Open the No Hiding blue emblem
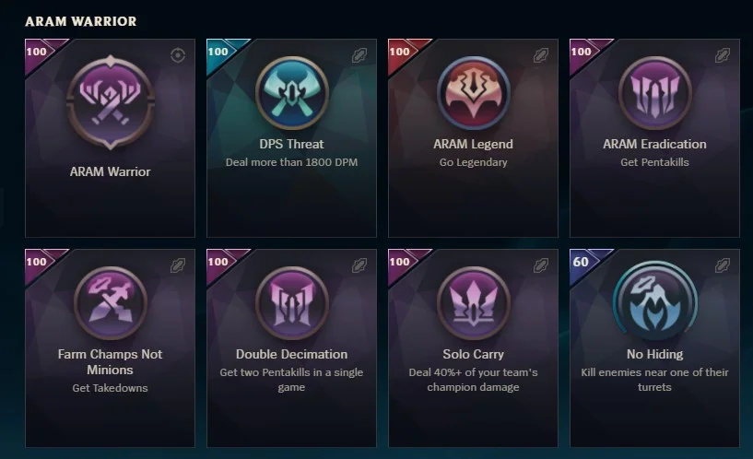The width and height of the screenshot is (753, 459). tap(654, 298)
